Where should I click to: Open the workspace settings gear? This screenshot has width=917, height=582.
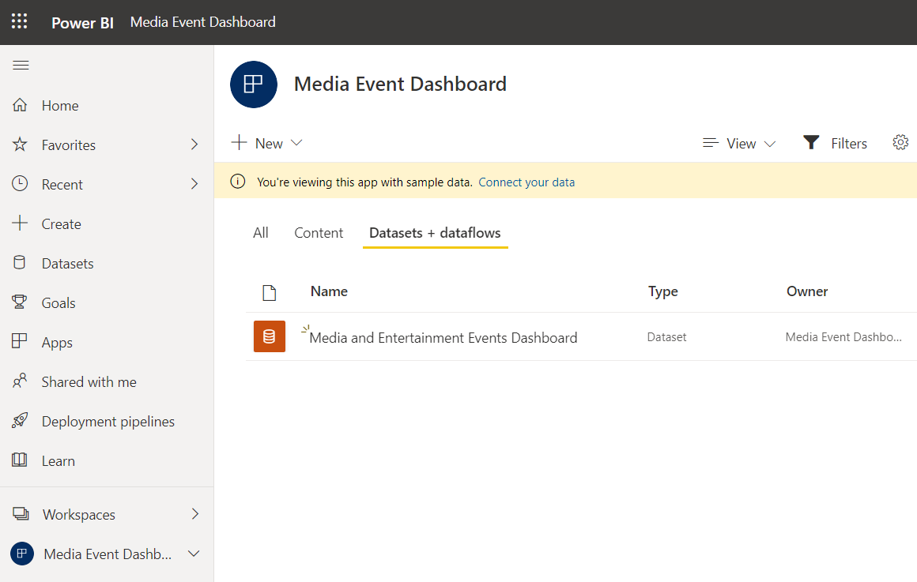click(x=900, y=143)
